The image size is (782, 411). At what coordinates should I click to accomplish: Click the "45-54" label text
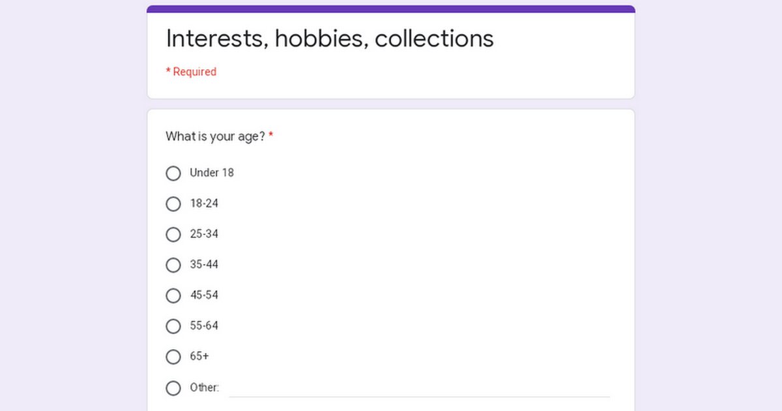click(204, 296)
